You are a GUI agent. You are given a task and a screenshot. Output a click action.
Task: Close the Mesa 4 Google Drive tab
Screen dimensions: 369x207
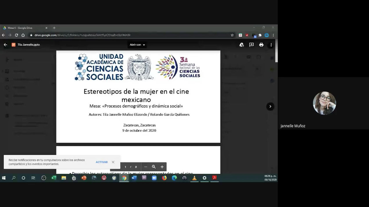point(46,28)
